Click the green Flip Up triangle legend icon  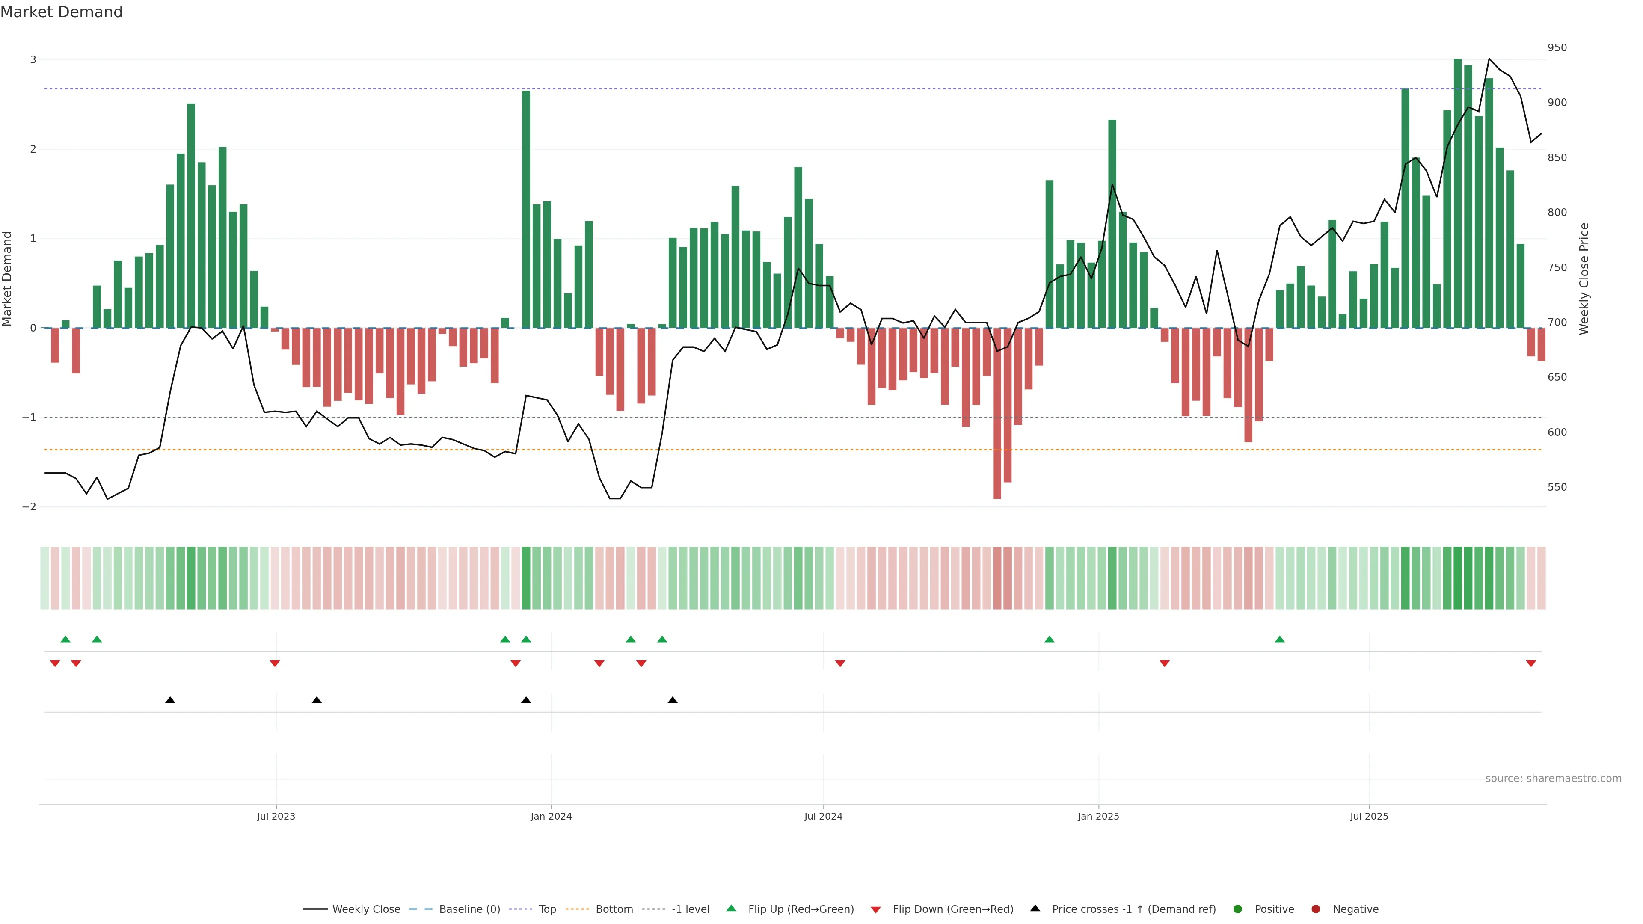(732, 909)
